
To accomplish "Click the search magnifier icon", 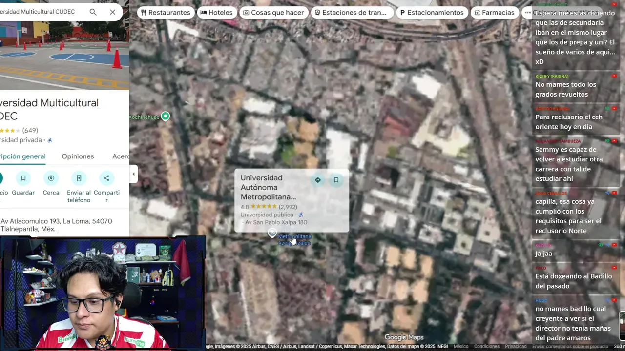I will click(x=93, y=12).
